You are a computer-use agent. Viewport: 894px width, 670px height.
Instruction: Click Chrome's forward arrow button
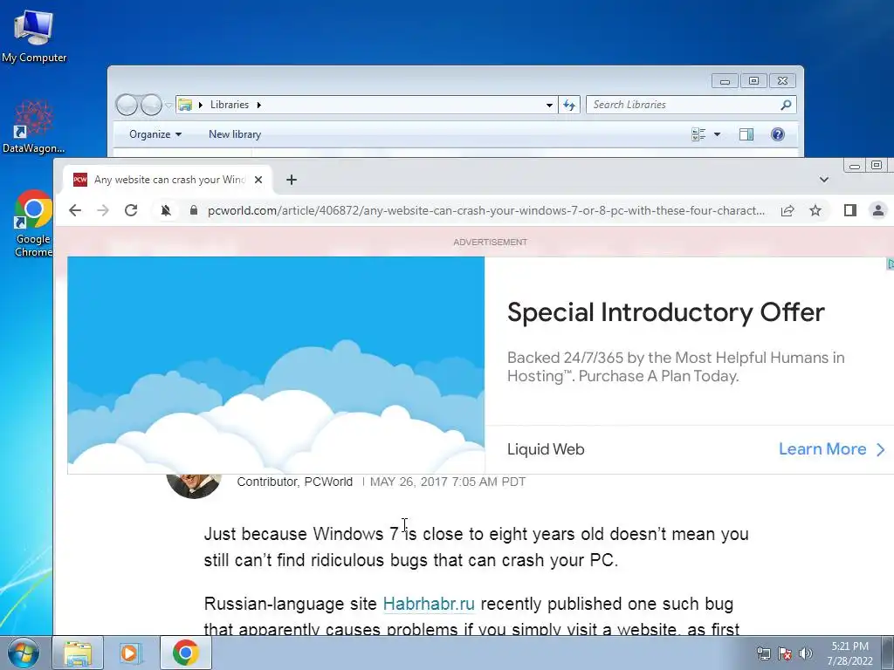103,210
